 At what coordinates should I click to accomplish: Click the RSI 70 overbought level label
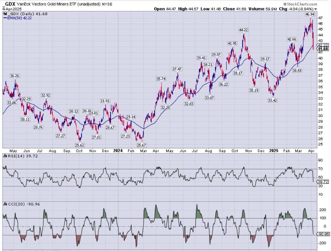[x=320, y=169]
